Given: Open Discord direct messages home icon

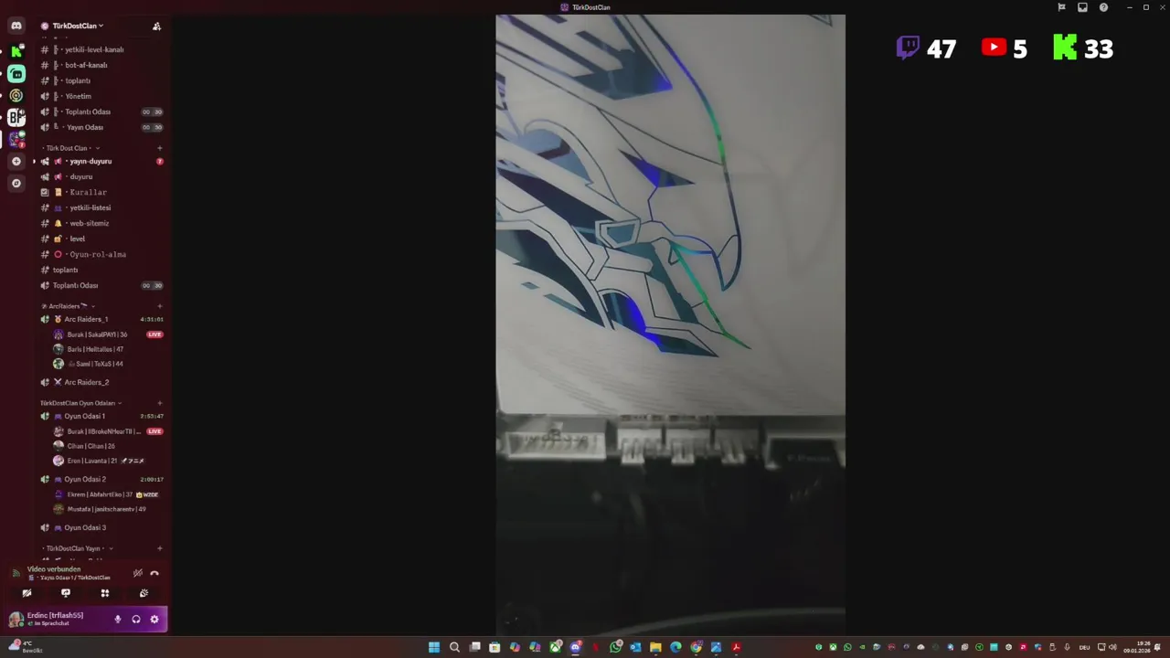Looking at the screenshot, I should (16, 26).
